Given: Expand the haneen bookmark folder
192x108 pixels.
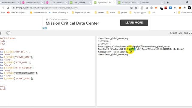Looking at the screenshot, I should coord(99,13).
